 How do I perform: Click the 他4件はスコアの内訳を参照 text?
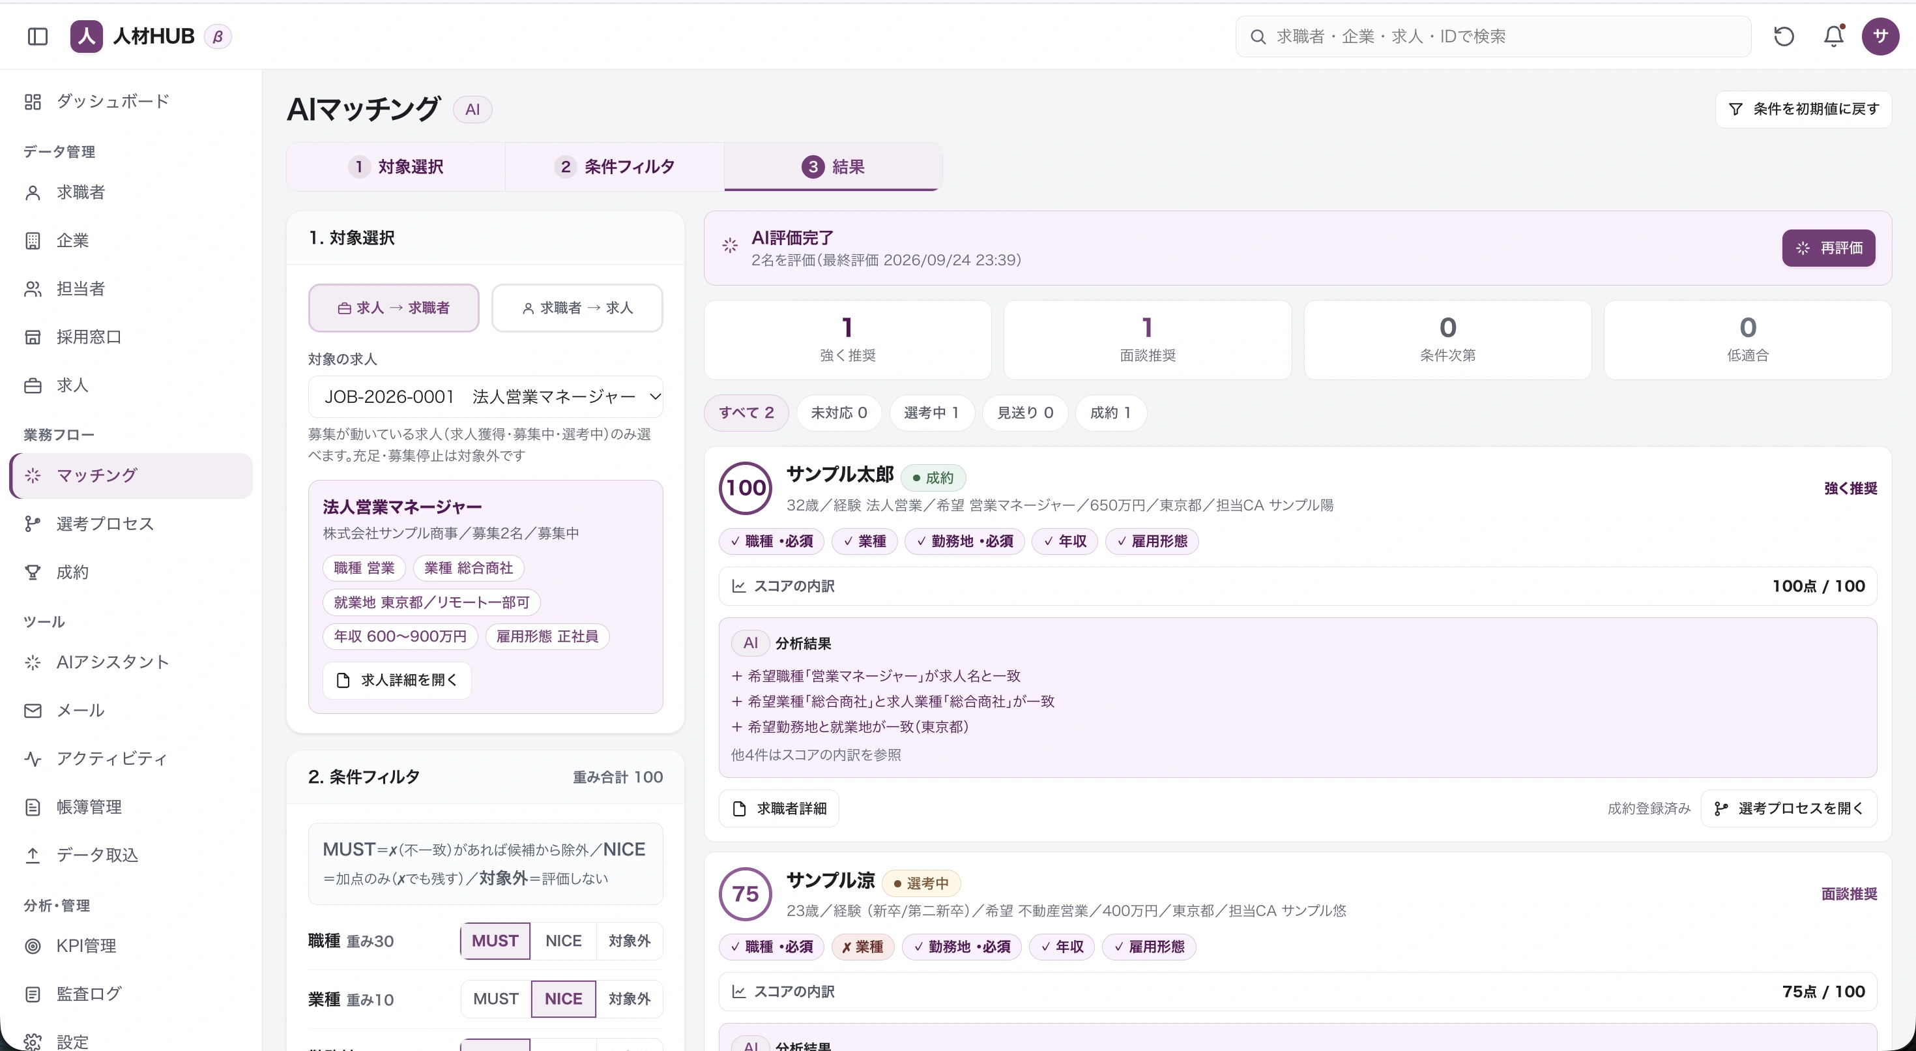click(x=815, y=755)
